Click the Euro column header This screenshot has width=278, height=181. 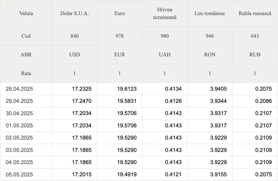[x=120, y=14]
